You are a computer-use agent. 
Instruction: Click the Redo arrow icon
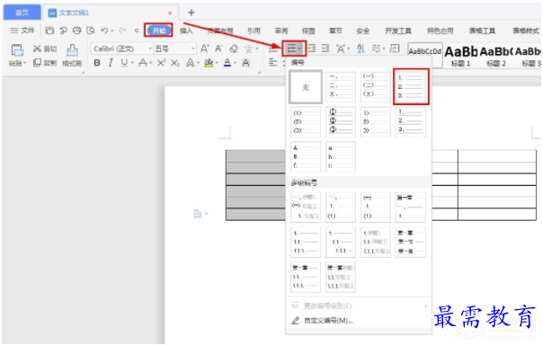pyautogui.click(x=122, y=31)
